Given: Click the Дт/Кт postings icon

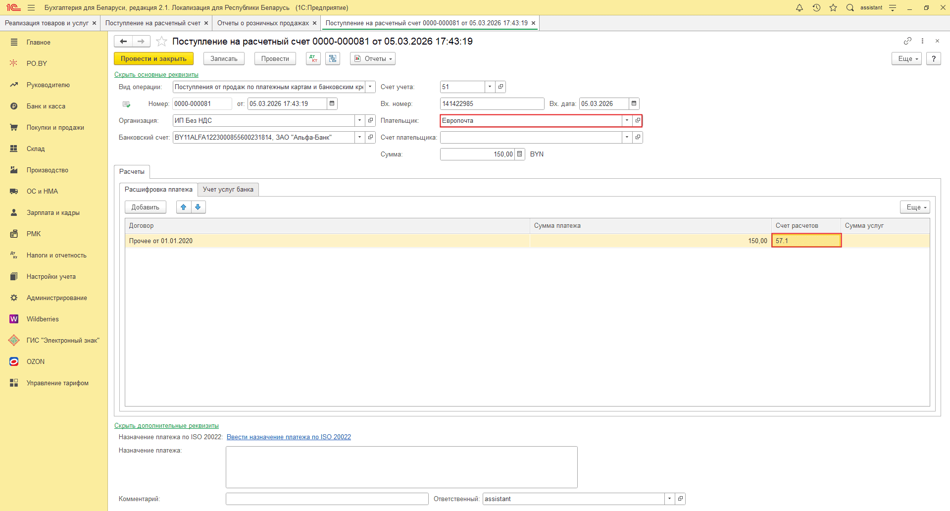Looking at the screenshot, I should (313, 58).
